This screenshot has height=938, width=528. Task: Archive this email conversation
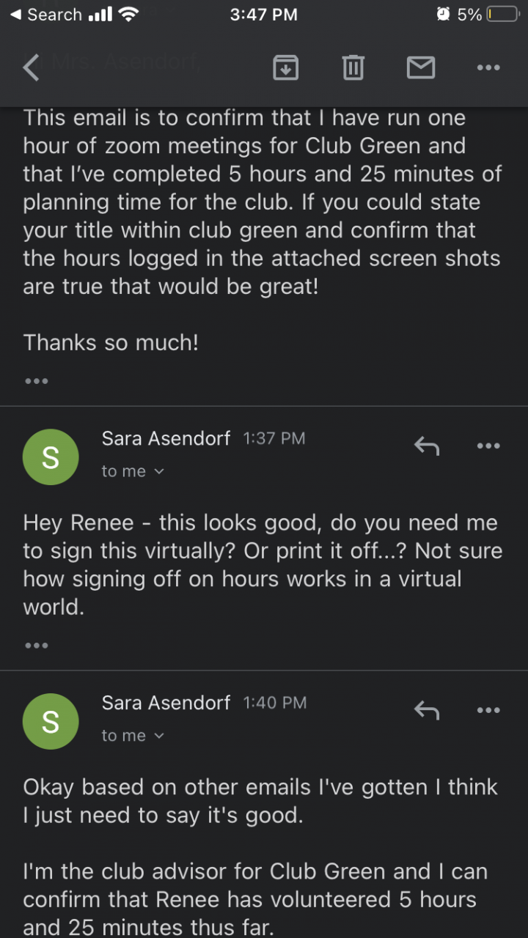click(x=285, y=68)
